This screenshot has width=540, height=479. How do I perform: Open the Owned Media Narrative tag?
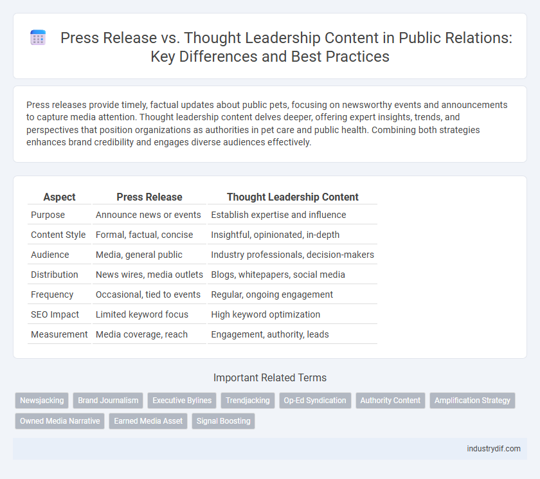pyautogui.click(x=60, y=420)
